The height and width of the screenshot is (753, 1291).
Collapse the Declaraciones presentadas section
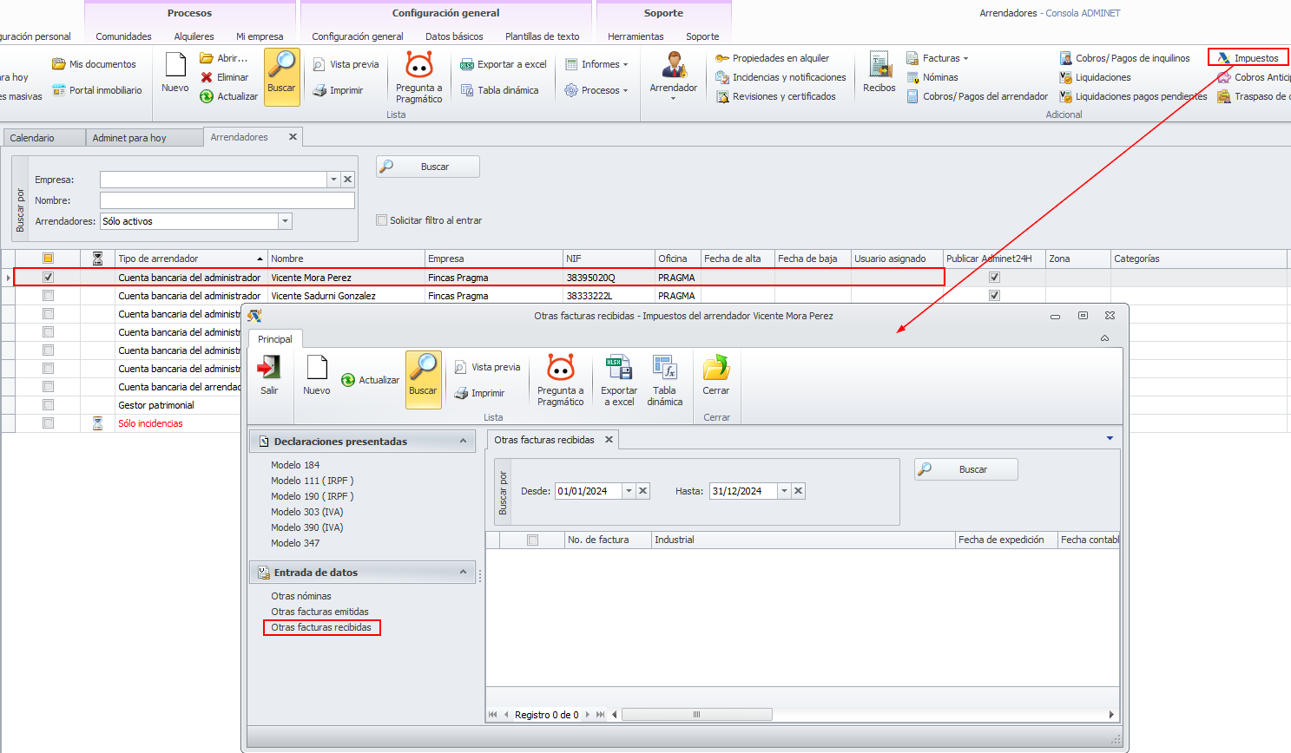pos(463,442)
